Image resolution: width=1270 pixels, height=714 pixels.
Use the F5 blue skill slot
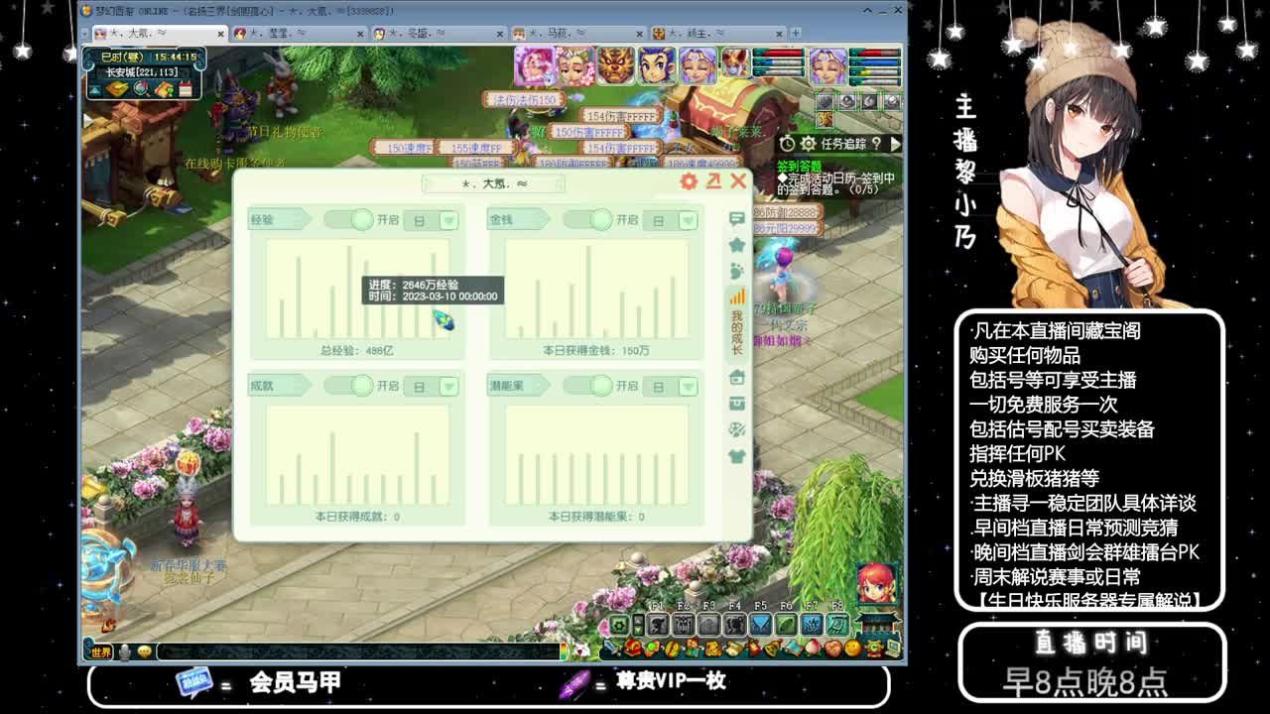[760, 625]
